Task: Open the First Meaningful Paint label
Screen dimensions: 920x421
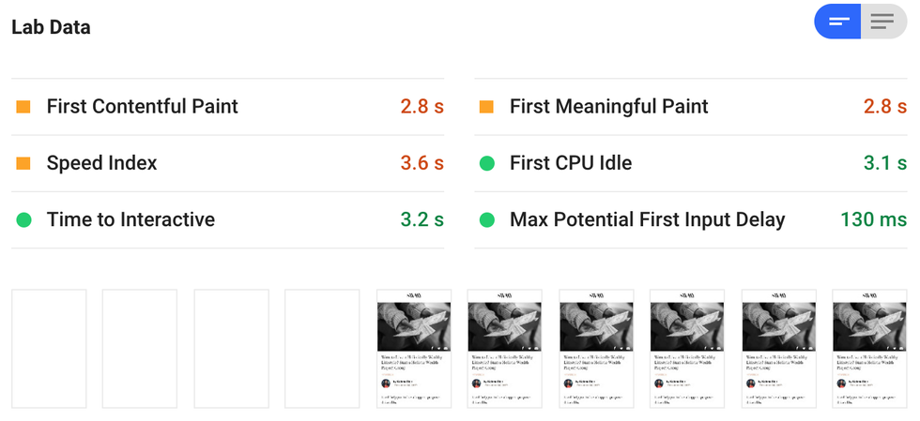Action: click(608, 107)
